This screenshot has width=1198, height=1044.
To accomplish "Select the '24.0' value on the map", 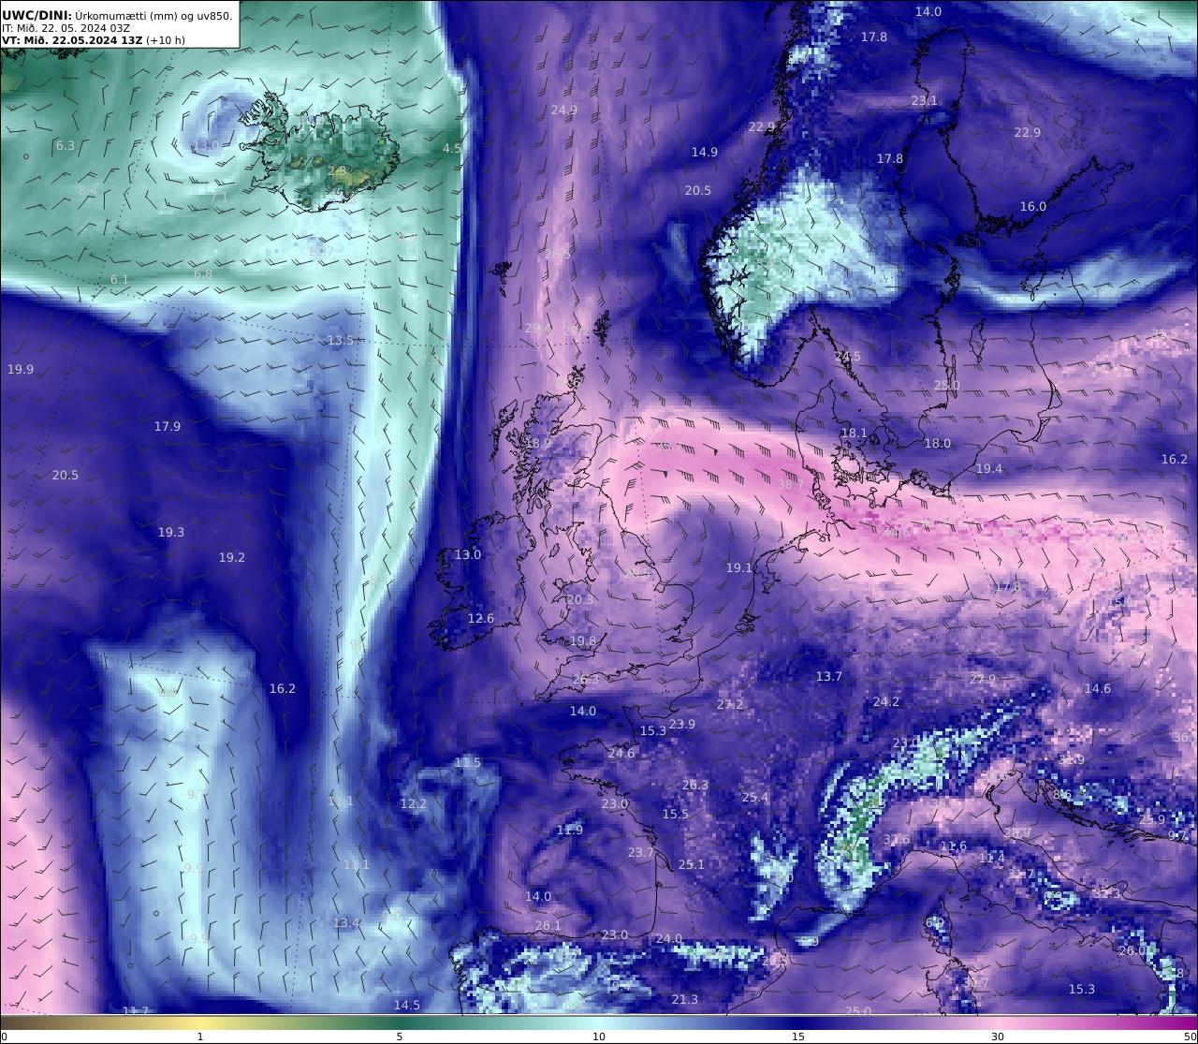I will coord(669,938).
